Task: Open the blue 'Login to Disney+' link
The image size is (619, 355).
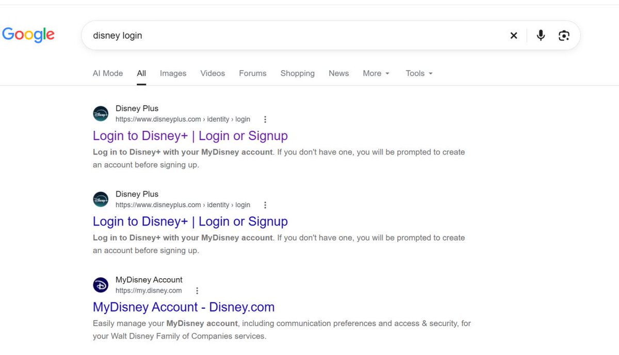Action: (x=190, y=222)
